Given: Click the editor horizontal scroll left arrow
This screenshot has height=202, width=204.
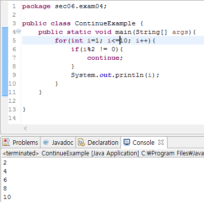Looking at the screenshot, I should (x=25, y=129).
